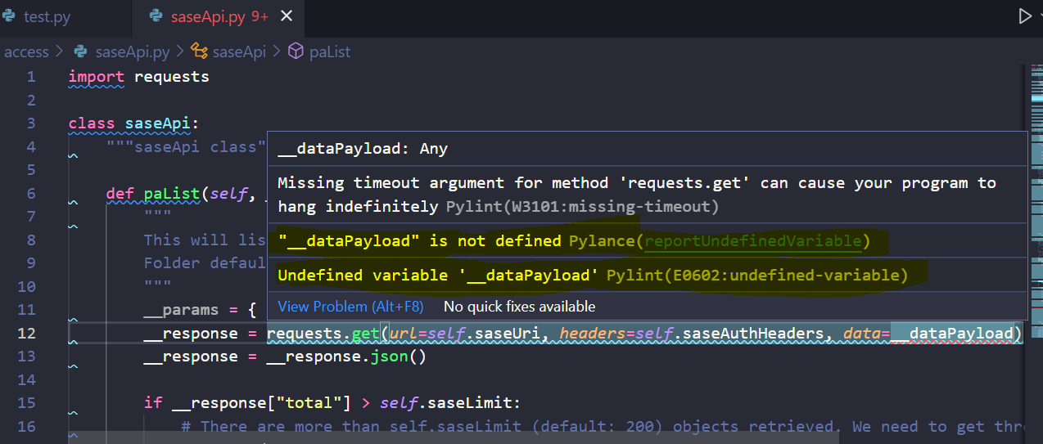Open the View Problem (Alt+F8) link

coord(350,307)
